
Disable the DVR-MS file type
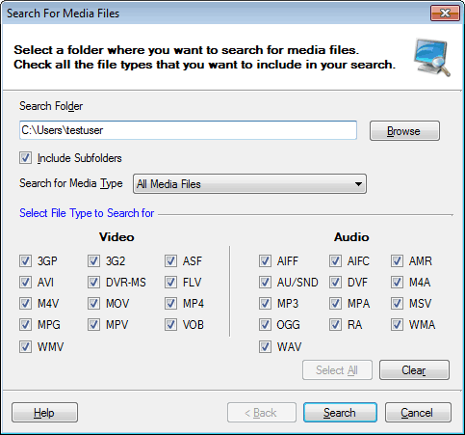pyautogui.click(x=93, y=283)
